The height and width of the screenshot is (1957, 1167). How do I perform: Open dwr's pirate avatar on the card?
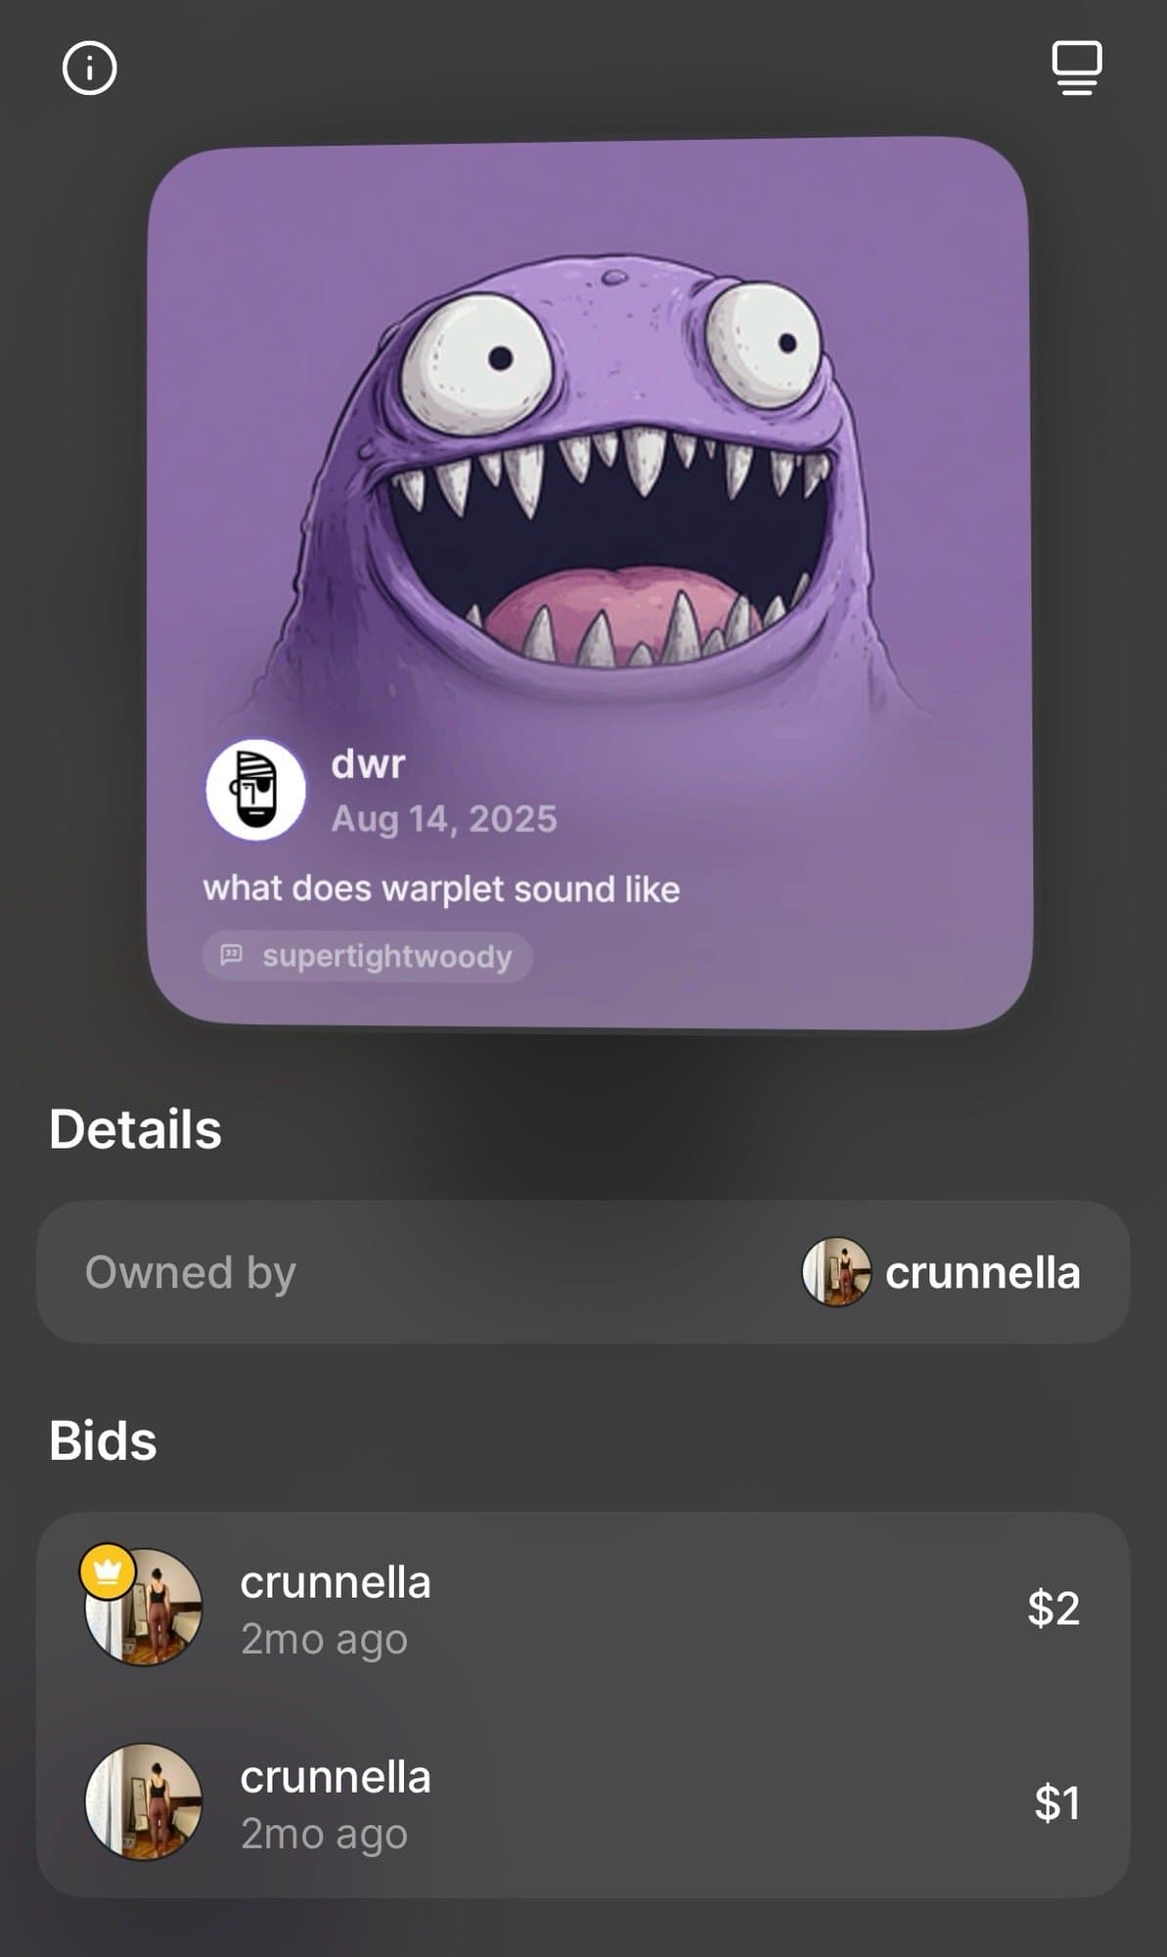pos(255,789)
